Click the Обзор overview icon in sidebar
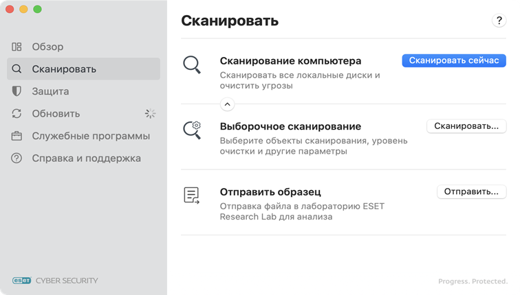520x295 pixels. [x=17, y=47]
